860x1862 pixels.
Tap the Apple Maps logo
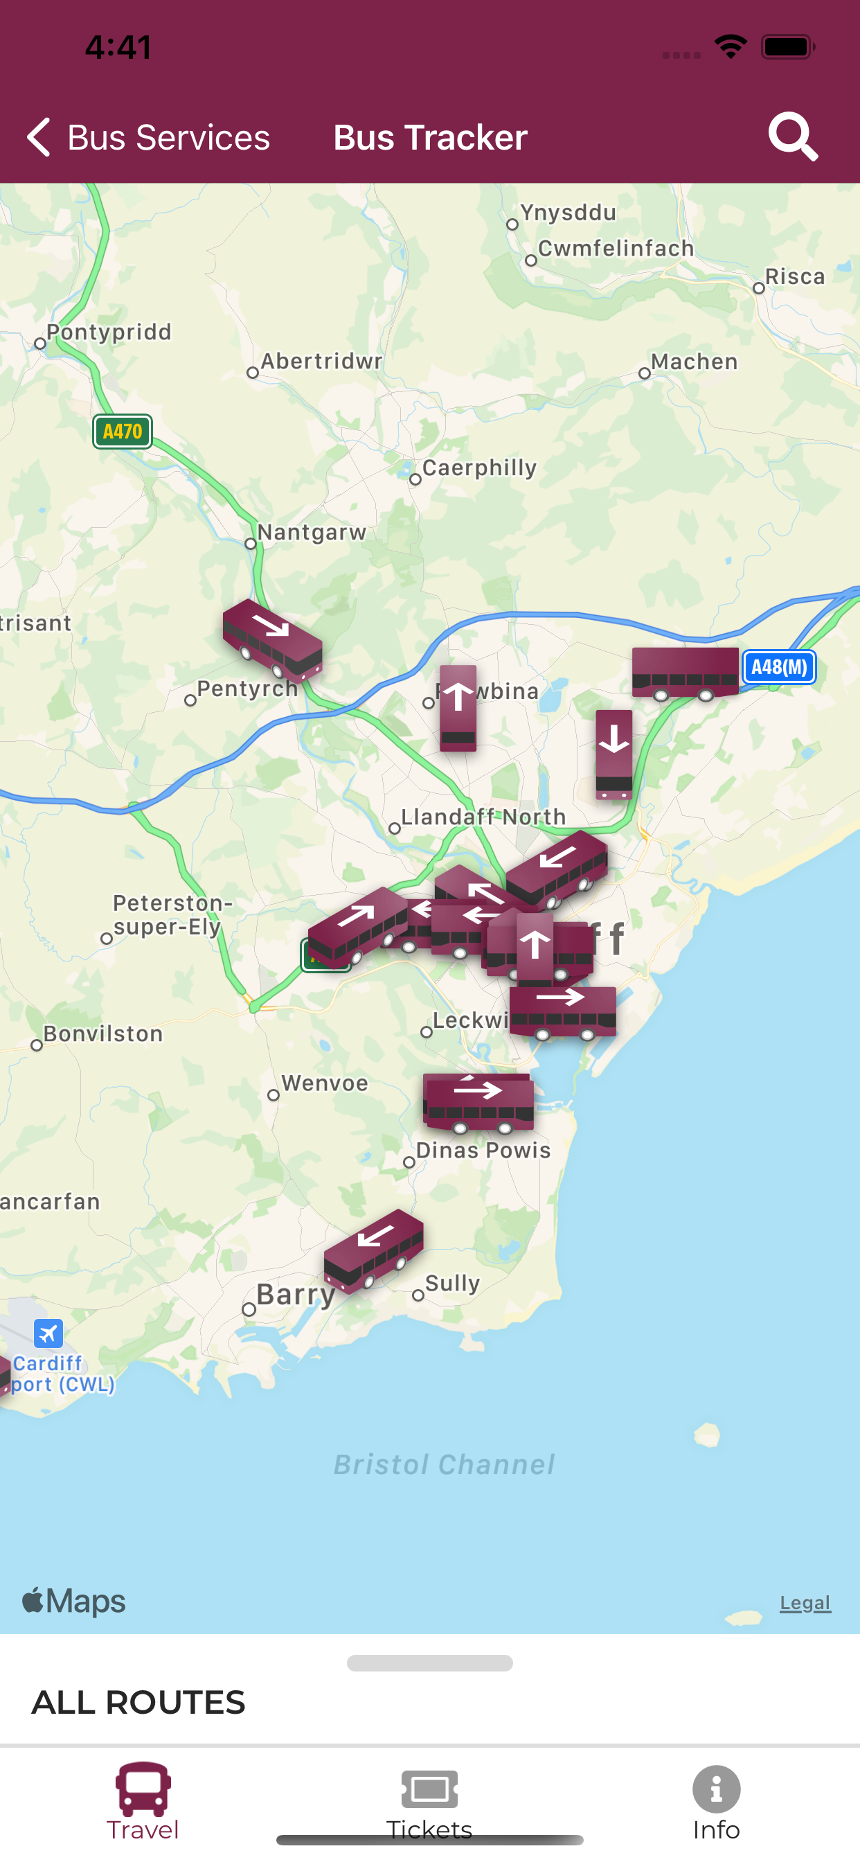click(73, 1600)
